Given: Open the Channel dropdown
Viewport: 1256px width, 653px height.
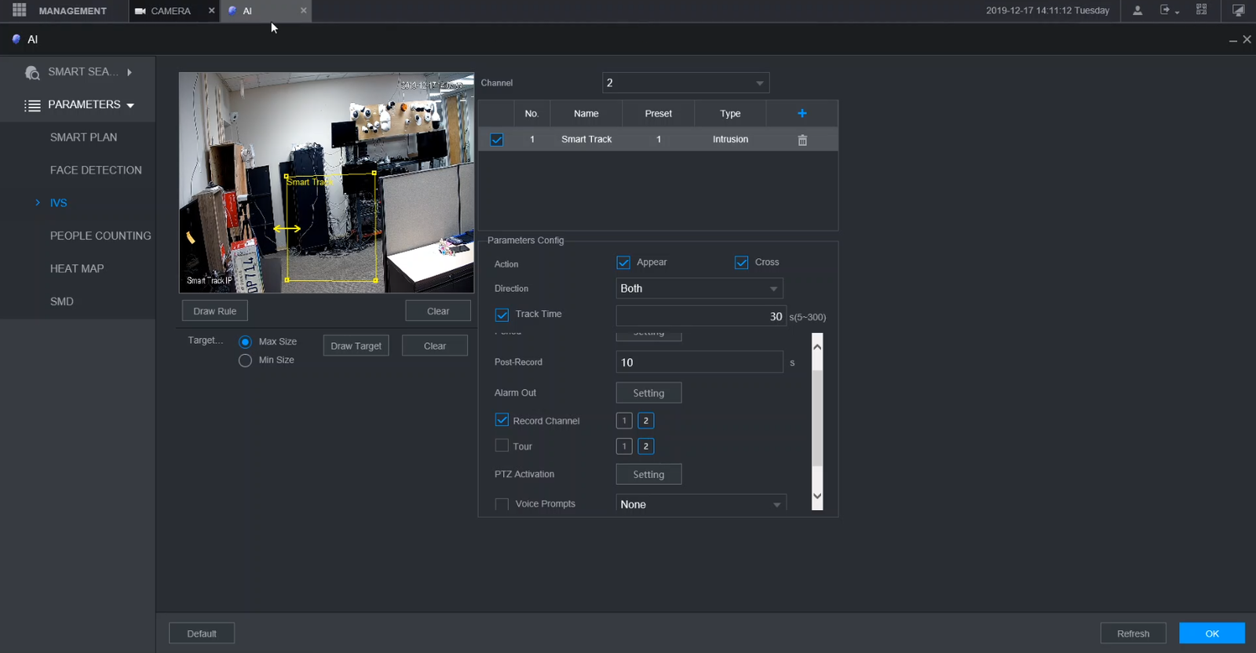Looking at the screenshot, I should pos(685,83).
